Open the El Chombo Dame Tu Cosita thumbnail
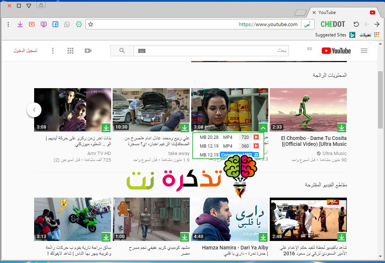Viewport: 385px width, 263px height. (308, 110)
